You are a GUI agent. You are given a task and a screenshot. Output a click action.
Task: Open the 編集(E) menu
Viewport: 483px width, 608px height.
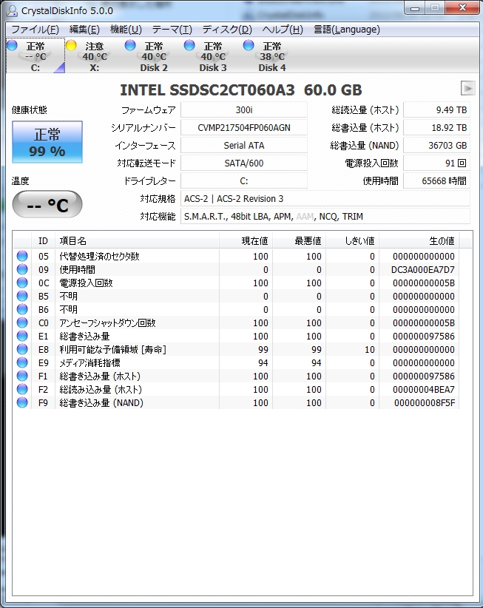pyautogui.click(x=84, y=30)
